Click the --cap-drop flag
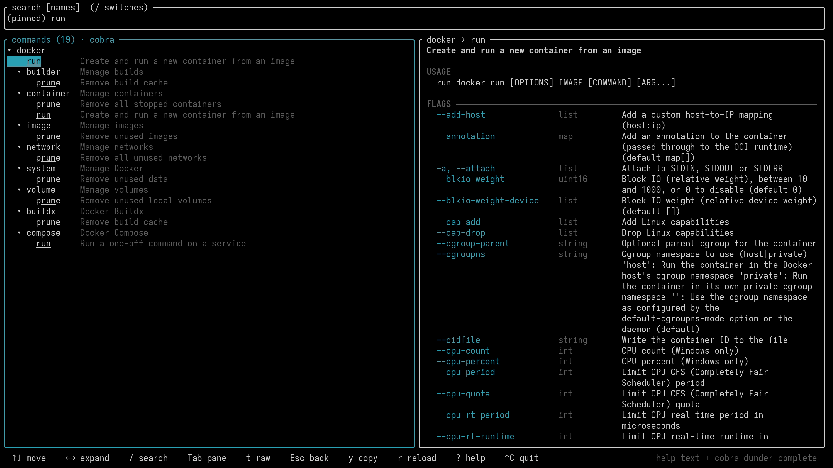The height and width of the screenshot is (468, 833). [461, 233]
